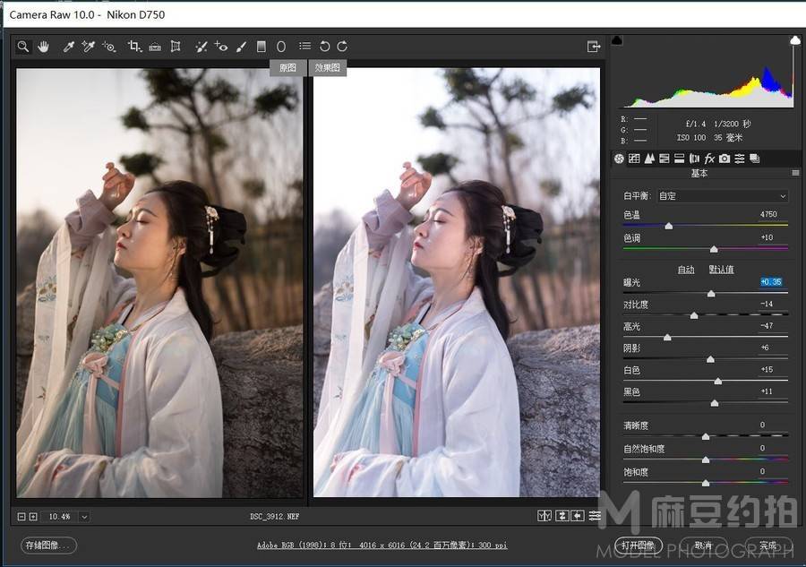Select the Zoom tool
Screen dimensions: 806x567
click(x=23, y=47)
